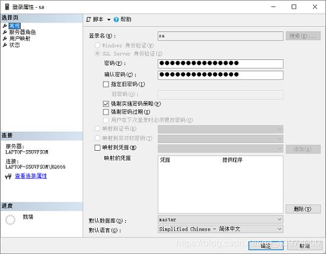Open the 默认语言 Simplified Chinese dropdown

pyautogui.click(x=220, y=229)
